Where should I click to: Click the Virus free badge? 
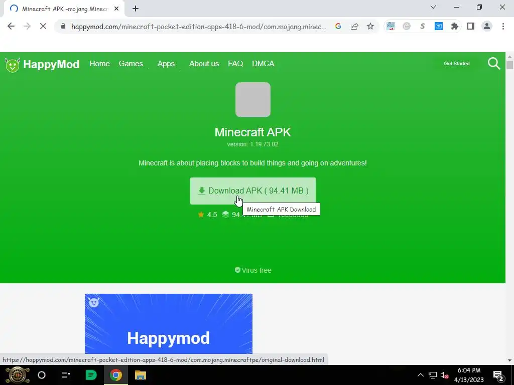253,270
